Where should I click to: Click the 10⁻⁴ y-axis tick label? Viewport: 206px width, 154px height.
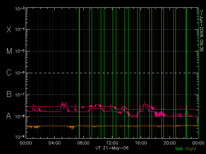pos(20,29)
